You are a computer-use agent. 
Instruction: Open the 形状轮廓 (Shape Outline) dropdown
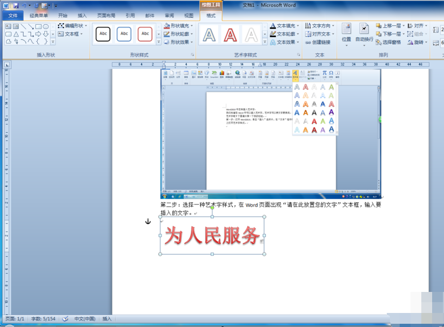click(178, 34)
